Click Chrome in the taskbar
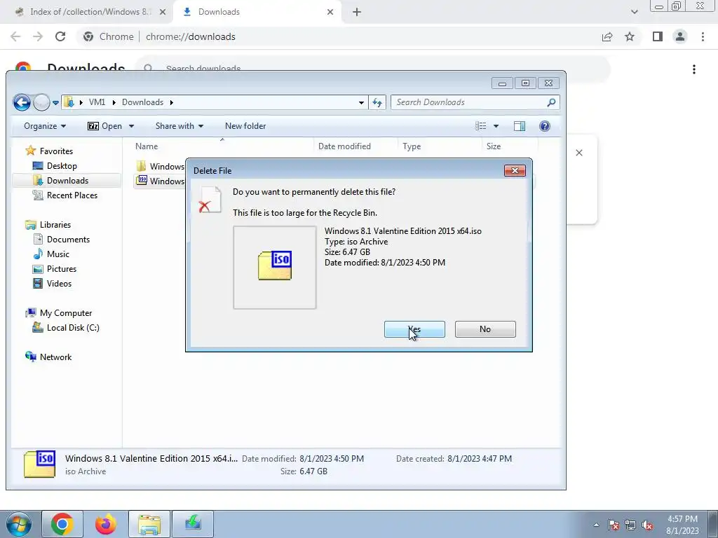718x538 pixels. (62, 524)
